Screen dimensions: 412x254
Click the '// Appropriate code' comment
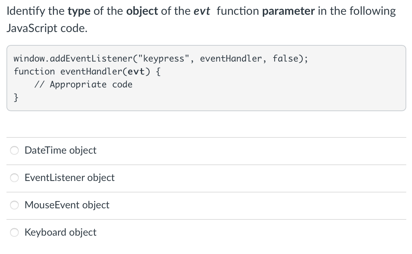coord(83,85)
